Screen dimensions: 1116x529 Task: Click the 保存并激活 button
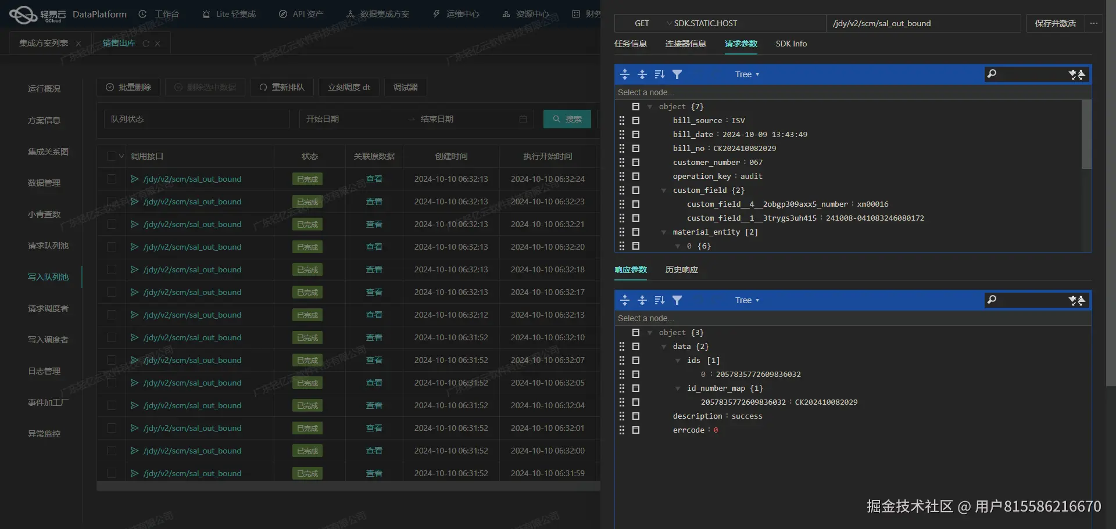click(1055, 23)
